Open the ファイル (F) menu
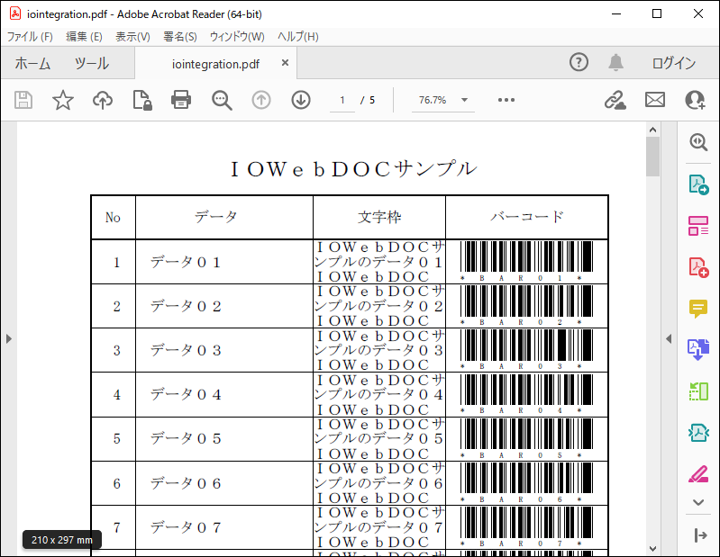This screenshot has width=720, height=557. [30, 37]
